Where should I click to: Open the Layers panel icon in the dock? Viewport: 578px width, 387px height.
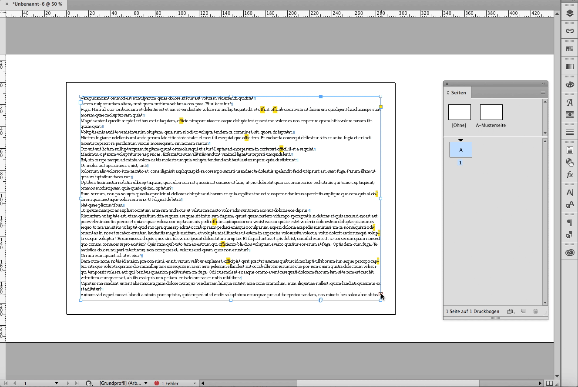click(x=570, y=13)
